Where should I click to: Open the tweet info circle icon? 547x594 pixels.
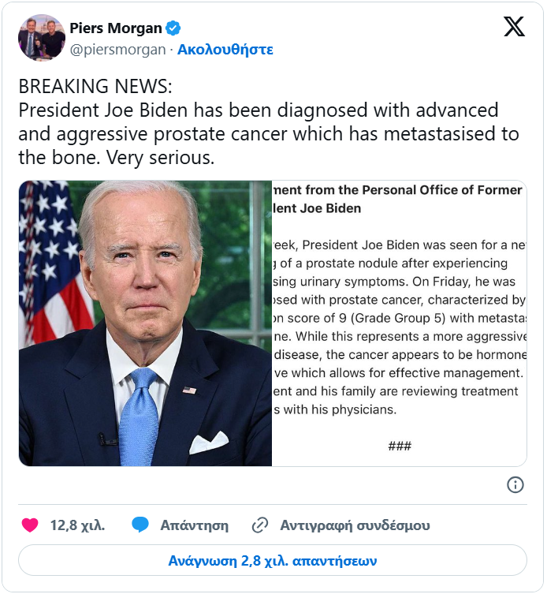point(515,484)
